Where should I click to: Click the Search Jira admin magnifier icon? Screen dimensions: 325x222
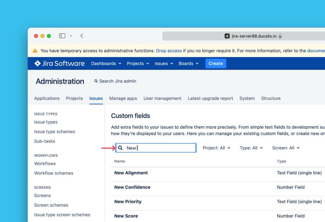click(96, 81)
